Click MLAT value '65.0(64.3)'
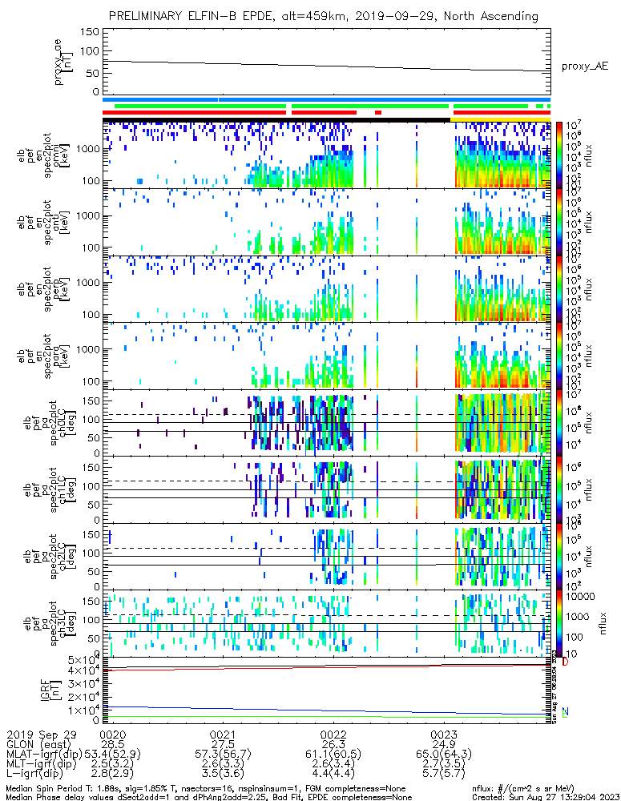The width and height of the screenshot is (621, 801). coord(444,754)
